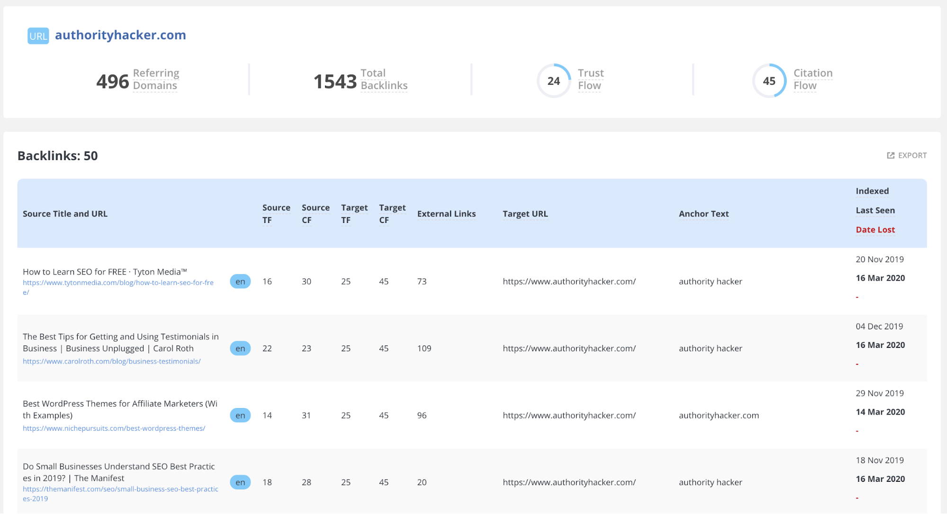
Task: Click target URL in Best WordPress Themes row
Action: tap(569, 416)
